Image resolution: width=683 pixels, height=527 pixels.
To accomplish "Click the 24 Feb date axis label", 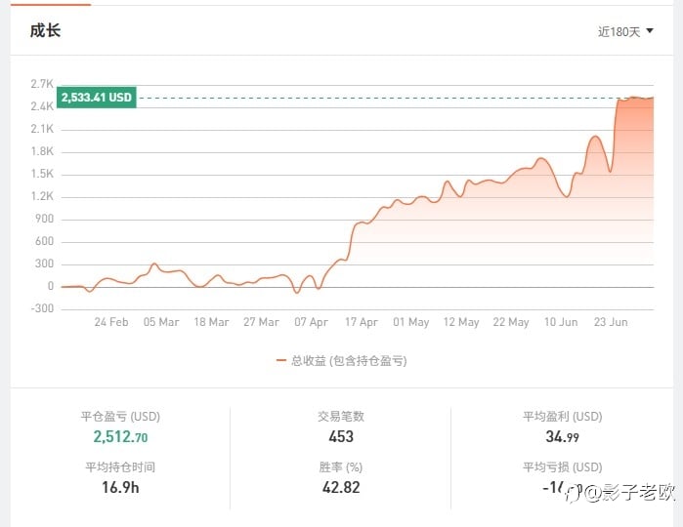I will (111, 322).
